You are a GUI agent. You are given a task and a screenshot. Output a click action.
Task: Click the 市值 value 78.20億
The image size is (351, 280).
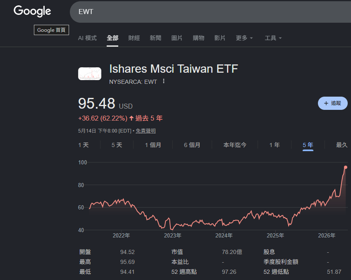click(232, 252)
